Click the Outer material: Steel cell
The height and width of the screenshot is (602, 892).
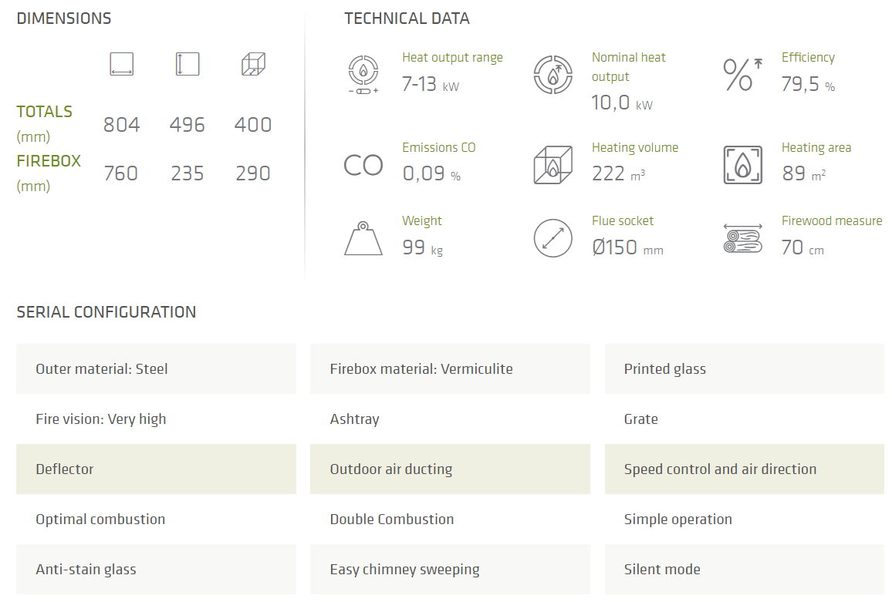(x=156, y=368)
